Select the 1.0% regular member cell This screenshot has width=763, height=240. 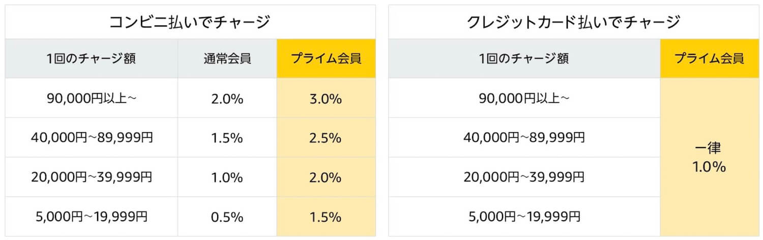coord(227,177)
